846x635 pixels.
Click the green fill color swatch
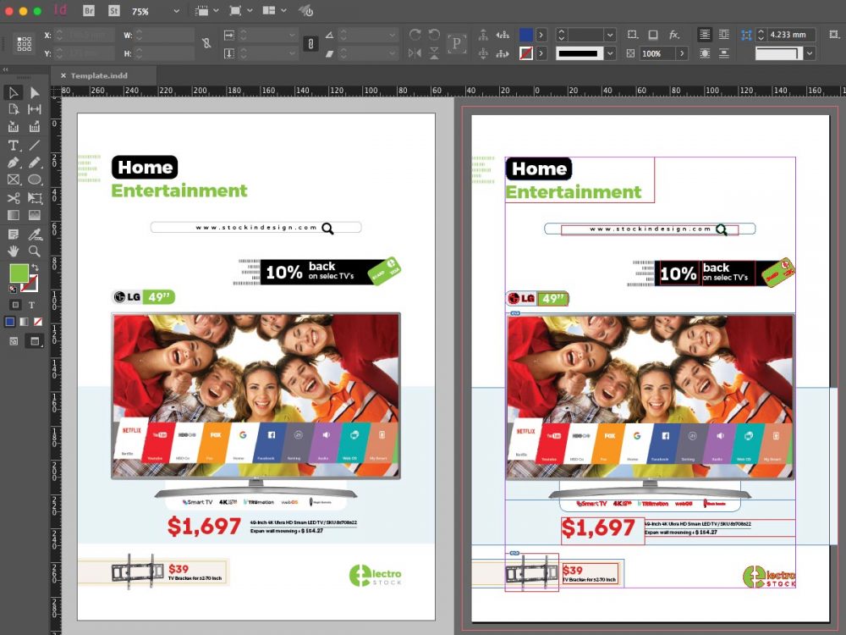point(19,273)
